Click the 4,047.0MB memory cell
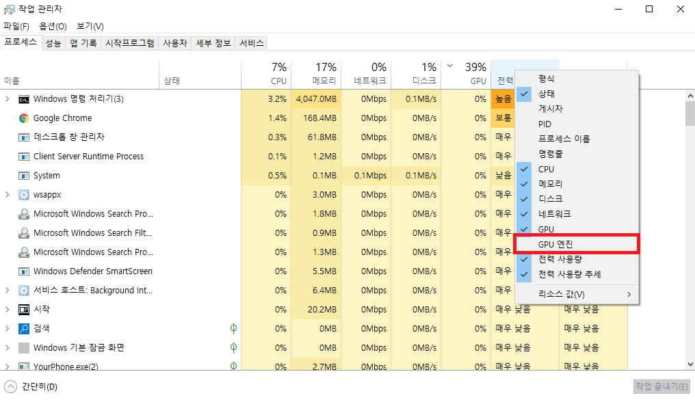The height and width of the screenshot is (402, 695). (316, 99)
